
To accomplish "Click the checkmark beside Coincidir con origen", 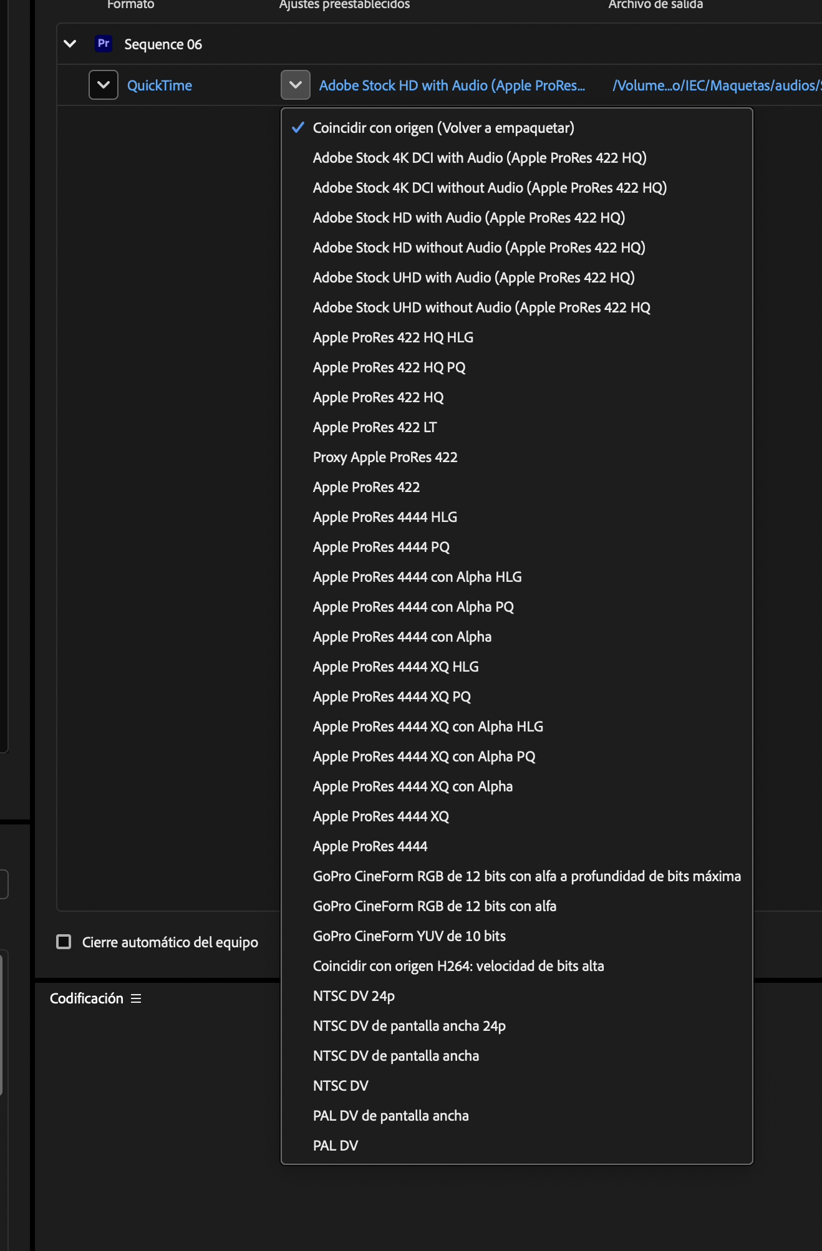I will coord(299,128).
